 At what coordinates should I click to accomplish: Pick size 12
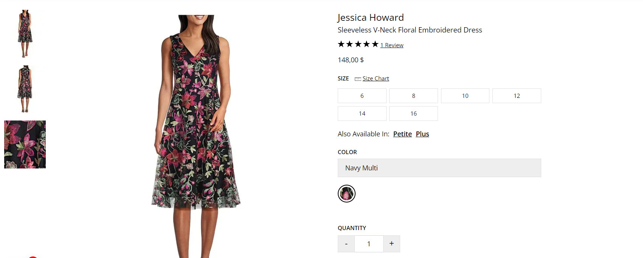517,96
